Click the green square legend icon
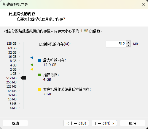The image size is (148, 129). click(40, 75)
